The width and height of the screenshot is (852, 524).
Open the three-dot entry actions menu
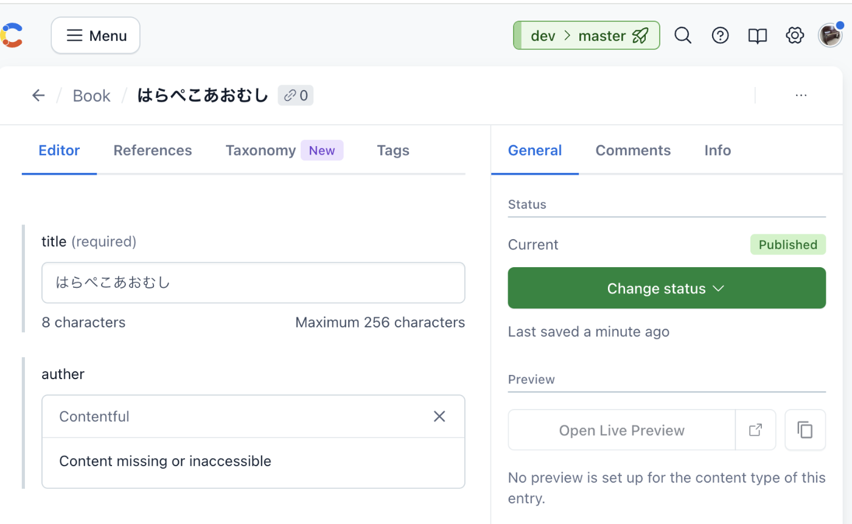tap(801, 96)
